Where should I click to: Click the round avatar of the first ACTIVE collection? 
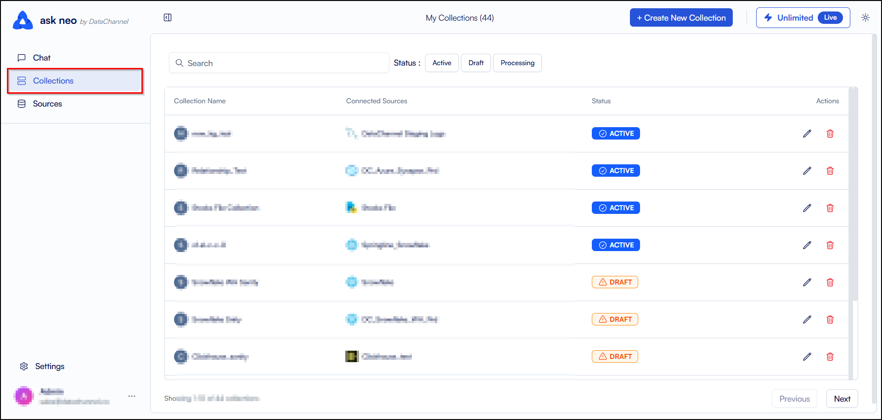point(181,134)
